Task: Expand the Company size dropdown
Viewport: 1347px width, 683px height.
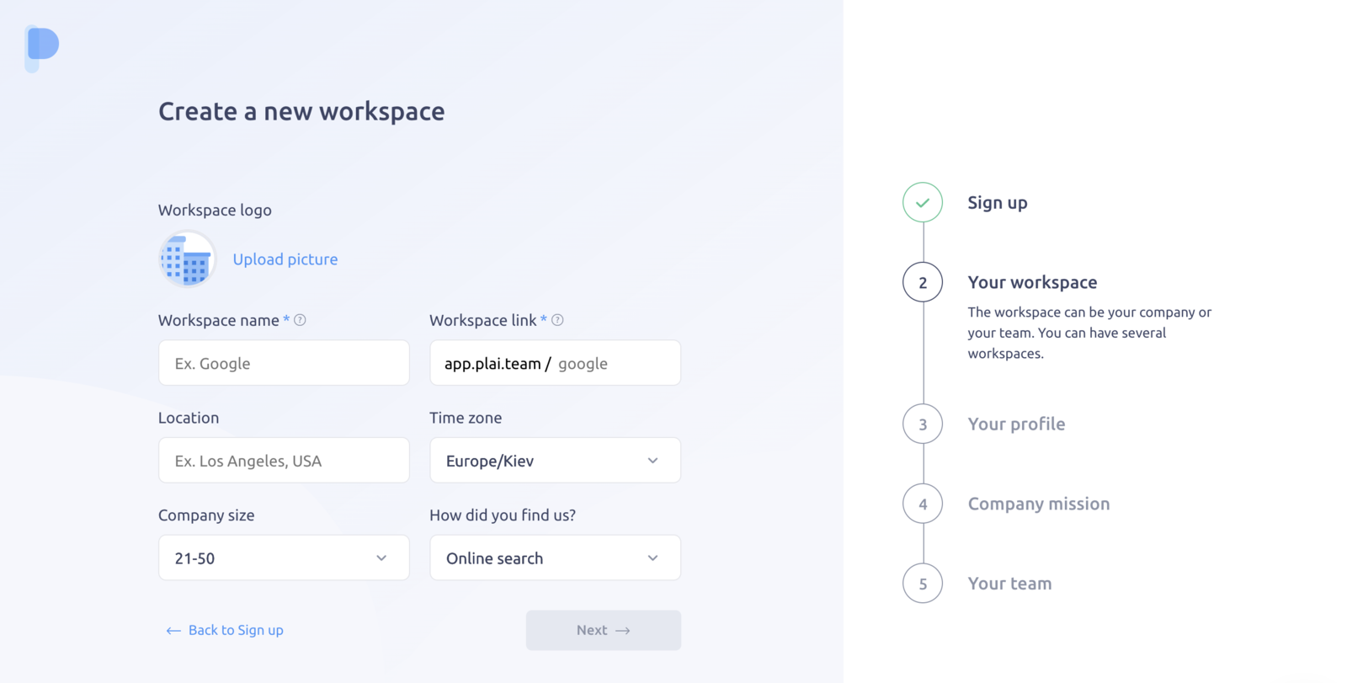Action: [x=284, y=558]
